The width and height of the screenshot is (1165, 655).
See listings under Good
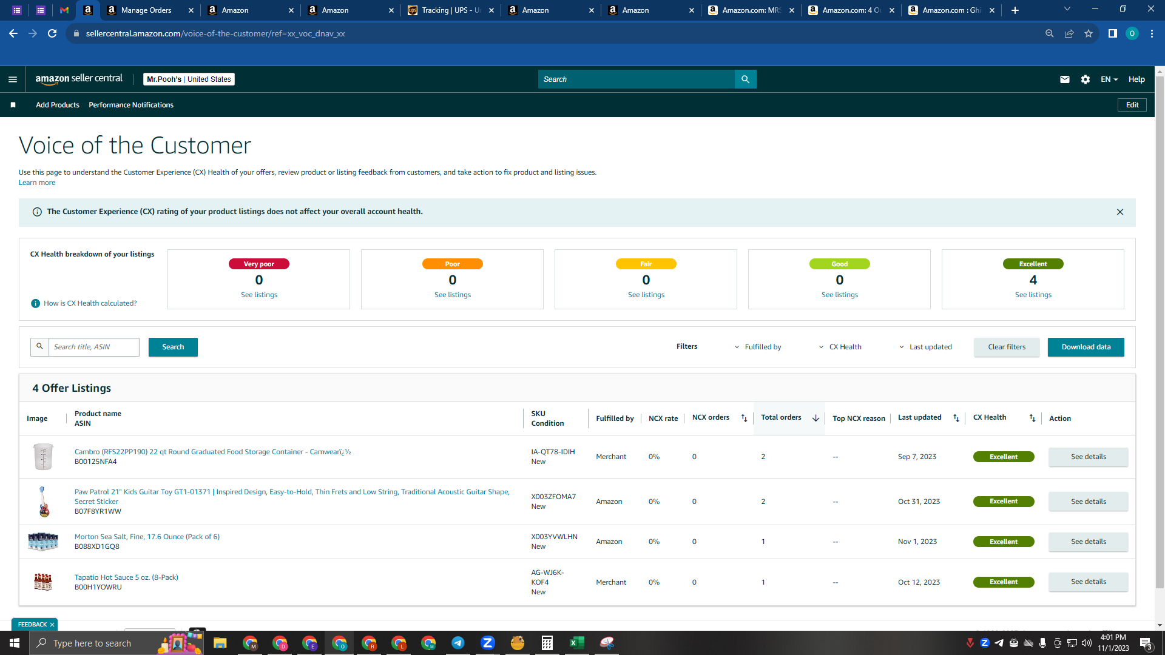840,295
